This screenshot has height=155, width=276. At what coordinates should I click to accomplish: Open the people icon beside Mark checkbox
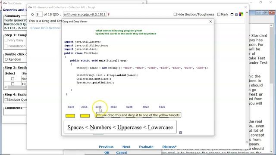236,14
